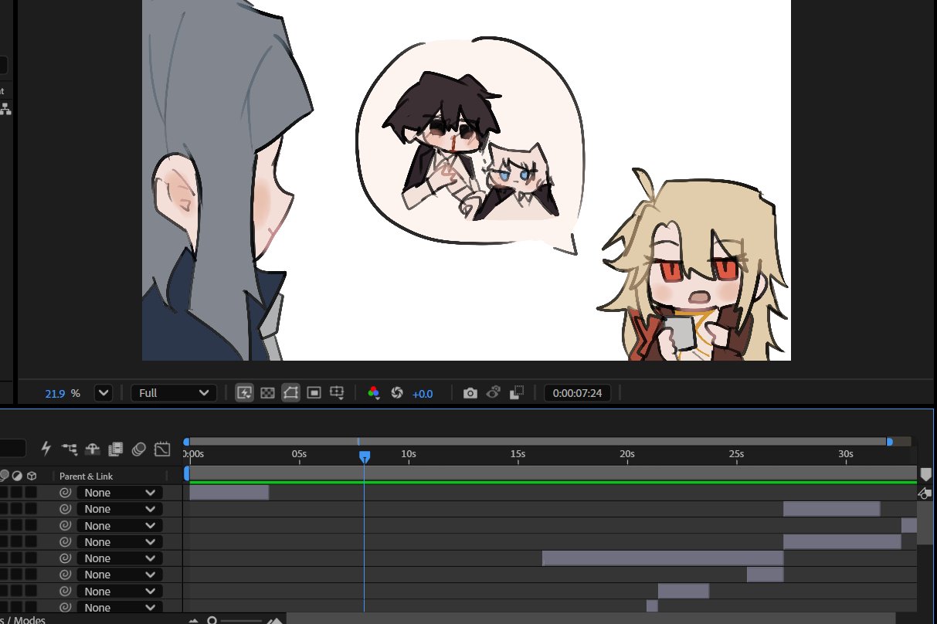937x624 pixels.
Task: Open the Fast Previews options icon
Action: [x=244, y=393]
